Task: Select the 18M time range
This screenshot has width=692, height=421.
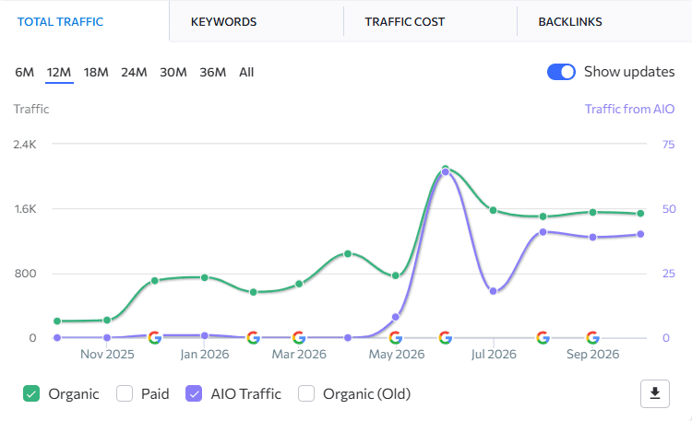Action: pyautogui.click(x=96, y=72)
